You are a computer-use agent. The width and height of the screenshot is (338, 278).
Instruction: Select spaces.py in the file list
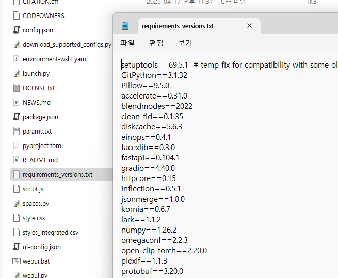tap(36, 204)
